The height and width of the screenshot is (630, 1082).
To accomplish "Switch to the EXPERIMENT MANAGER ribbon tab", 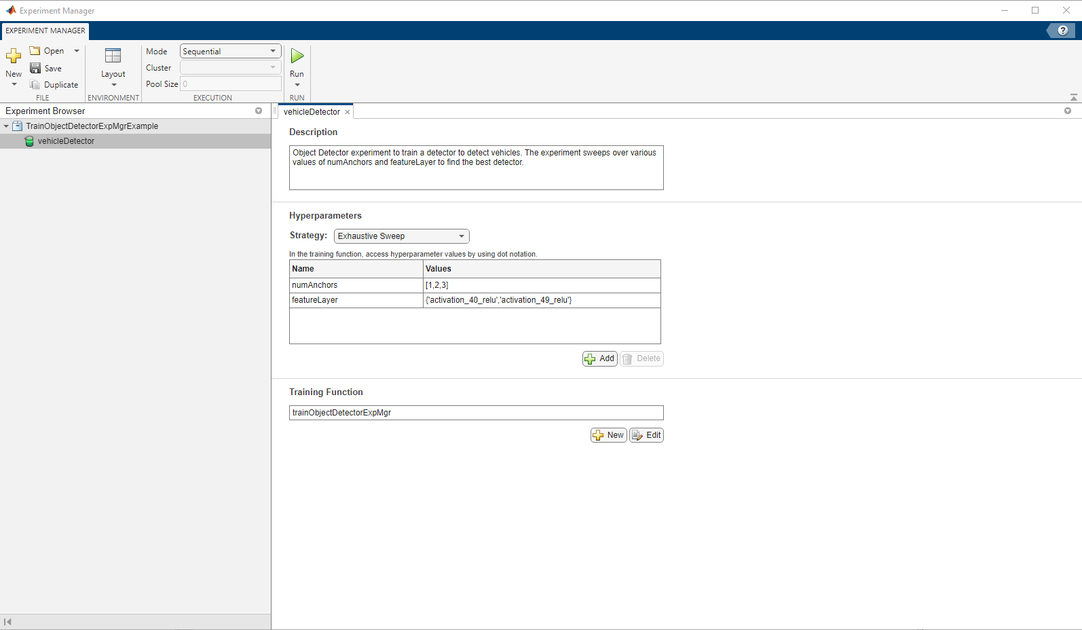I will [45, 31].
